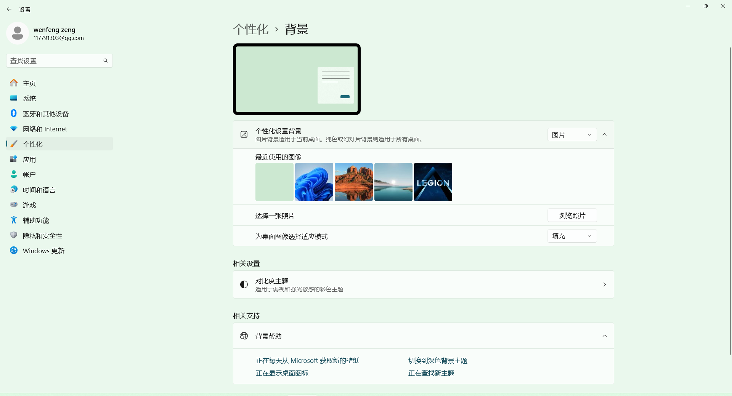Open 隐私和安全性 settings

pyautogui.click(x=59, y=235)
